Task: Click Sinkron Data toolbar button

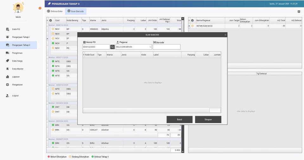Action: (x=55, y=11)
